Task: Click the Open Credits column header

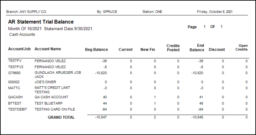Action: click(x=241, y=47)
